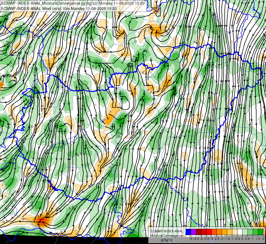The height and width of the screenshot is (244, 266).
Task: Click the orange swatch (-2.5 to -2)
Action: coord(219,232)
